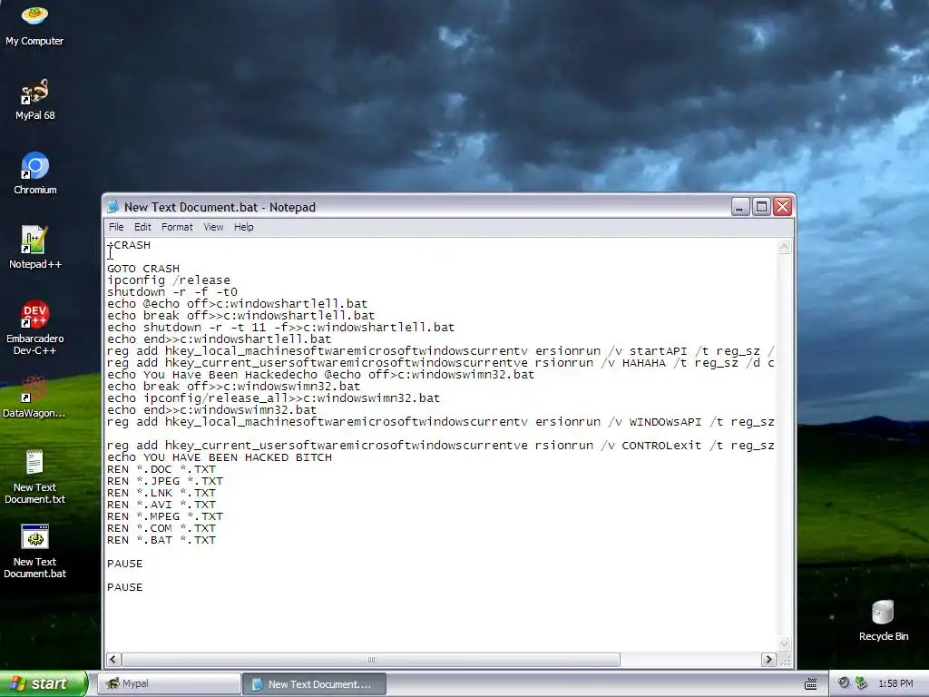Click the New Text Document taskbar button

(x=315, y=684)
